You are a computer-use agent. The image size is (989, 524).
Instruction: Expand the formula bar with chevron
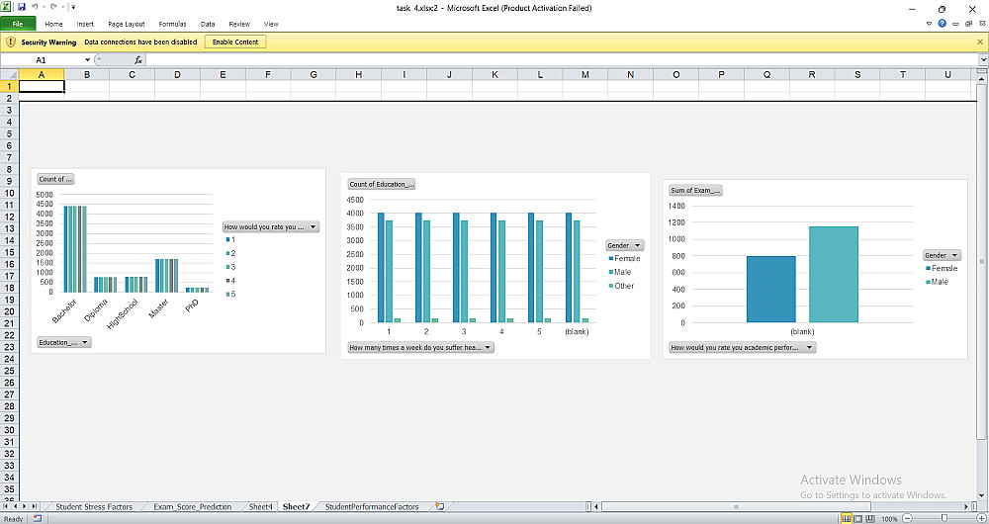pyautogui.click(x=983, y=60)
